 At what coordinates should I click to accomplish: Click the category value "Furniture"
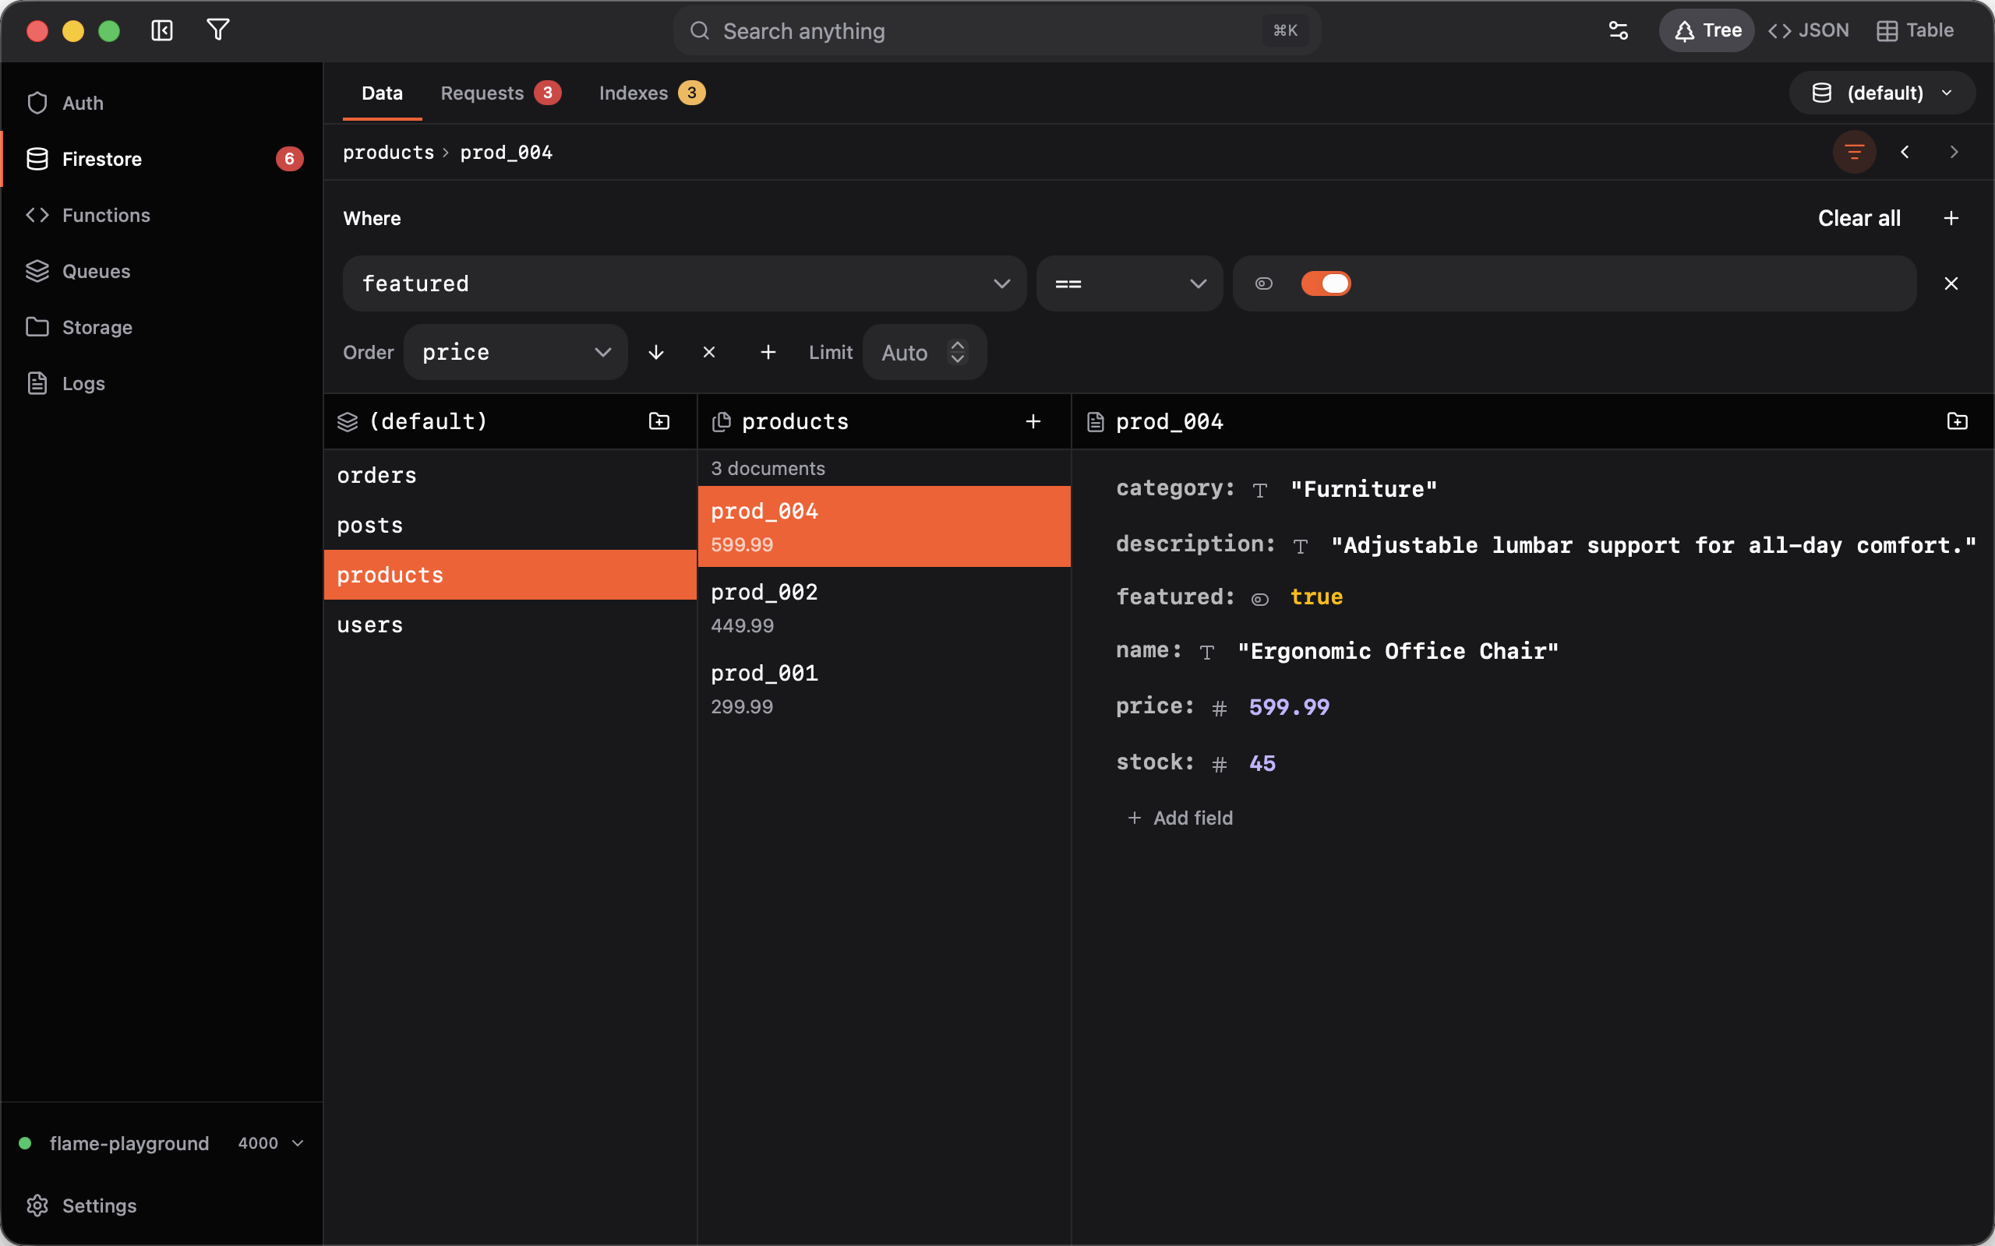(1364, 490)
